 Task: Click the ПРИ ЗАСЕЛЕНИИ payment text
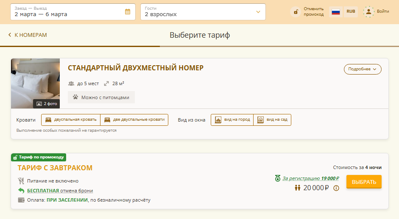tap(67, 200)
